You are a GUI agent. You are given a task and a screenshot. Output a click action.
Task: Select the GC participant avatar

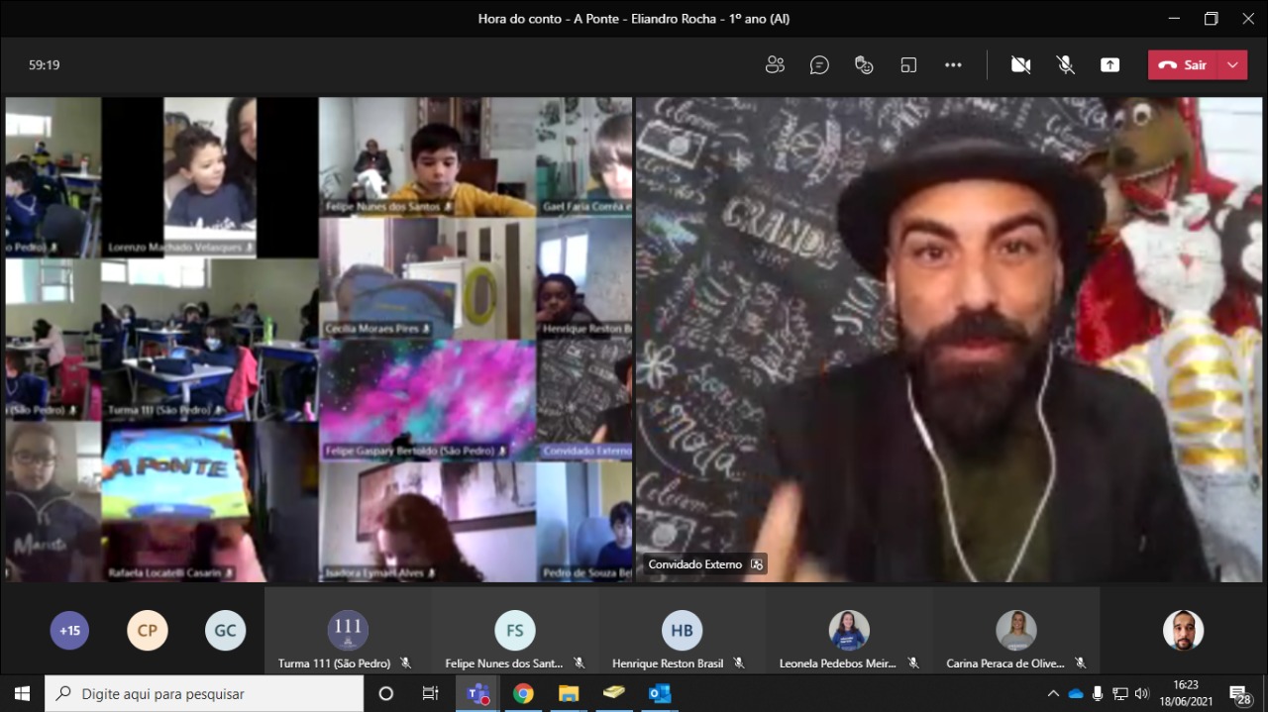[x=226, y=630]
